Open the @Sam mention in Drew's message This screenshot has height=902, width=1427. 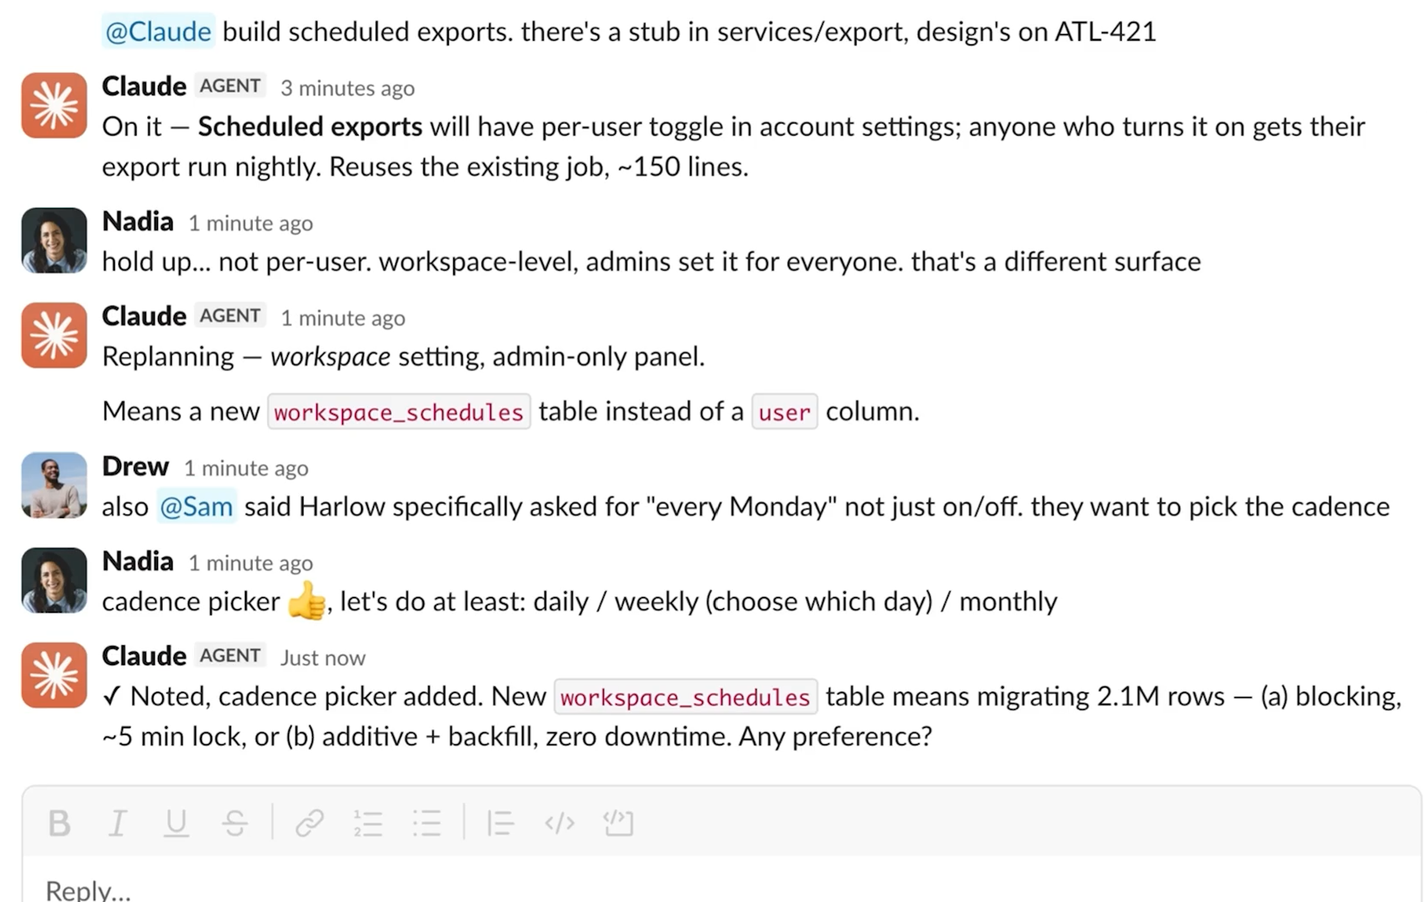[x=197, y=507]
